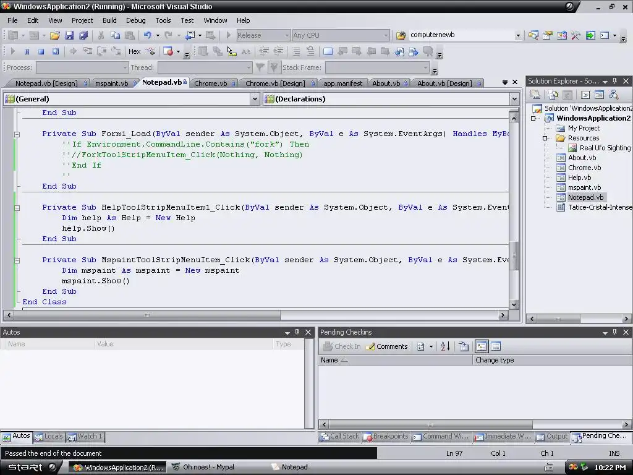633x475 pixels.
Task: Switch to the Call Stack tab
Action: [x=340, y=436]
